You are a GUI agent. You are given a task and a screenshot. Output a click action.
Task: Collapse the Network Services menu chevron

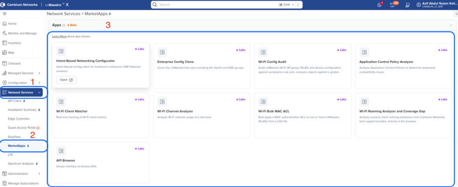39,93
